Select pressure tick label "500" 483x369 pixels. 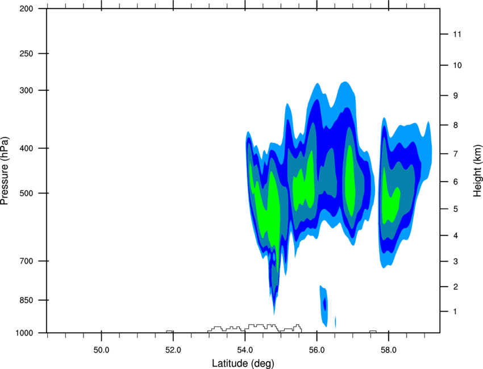click(x=26, y=193)
